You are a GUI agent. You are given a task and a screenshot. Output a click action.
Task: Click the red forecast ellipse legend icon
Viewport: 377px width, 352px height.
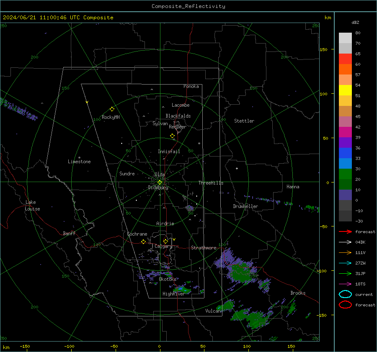coord(345,305)
